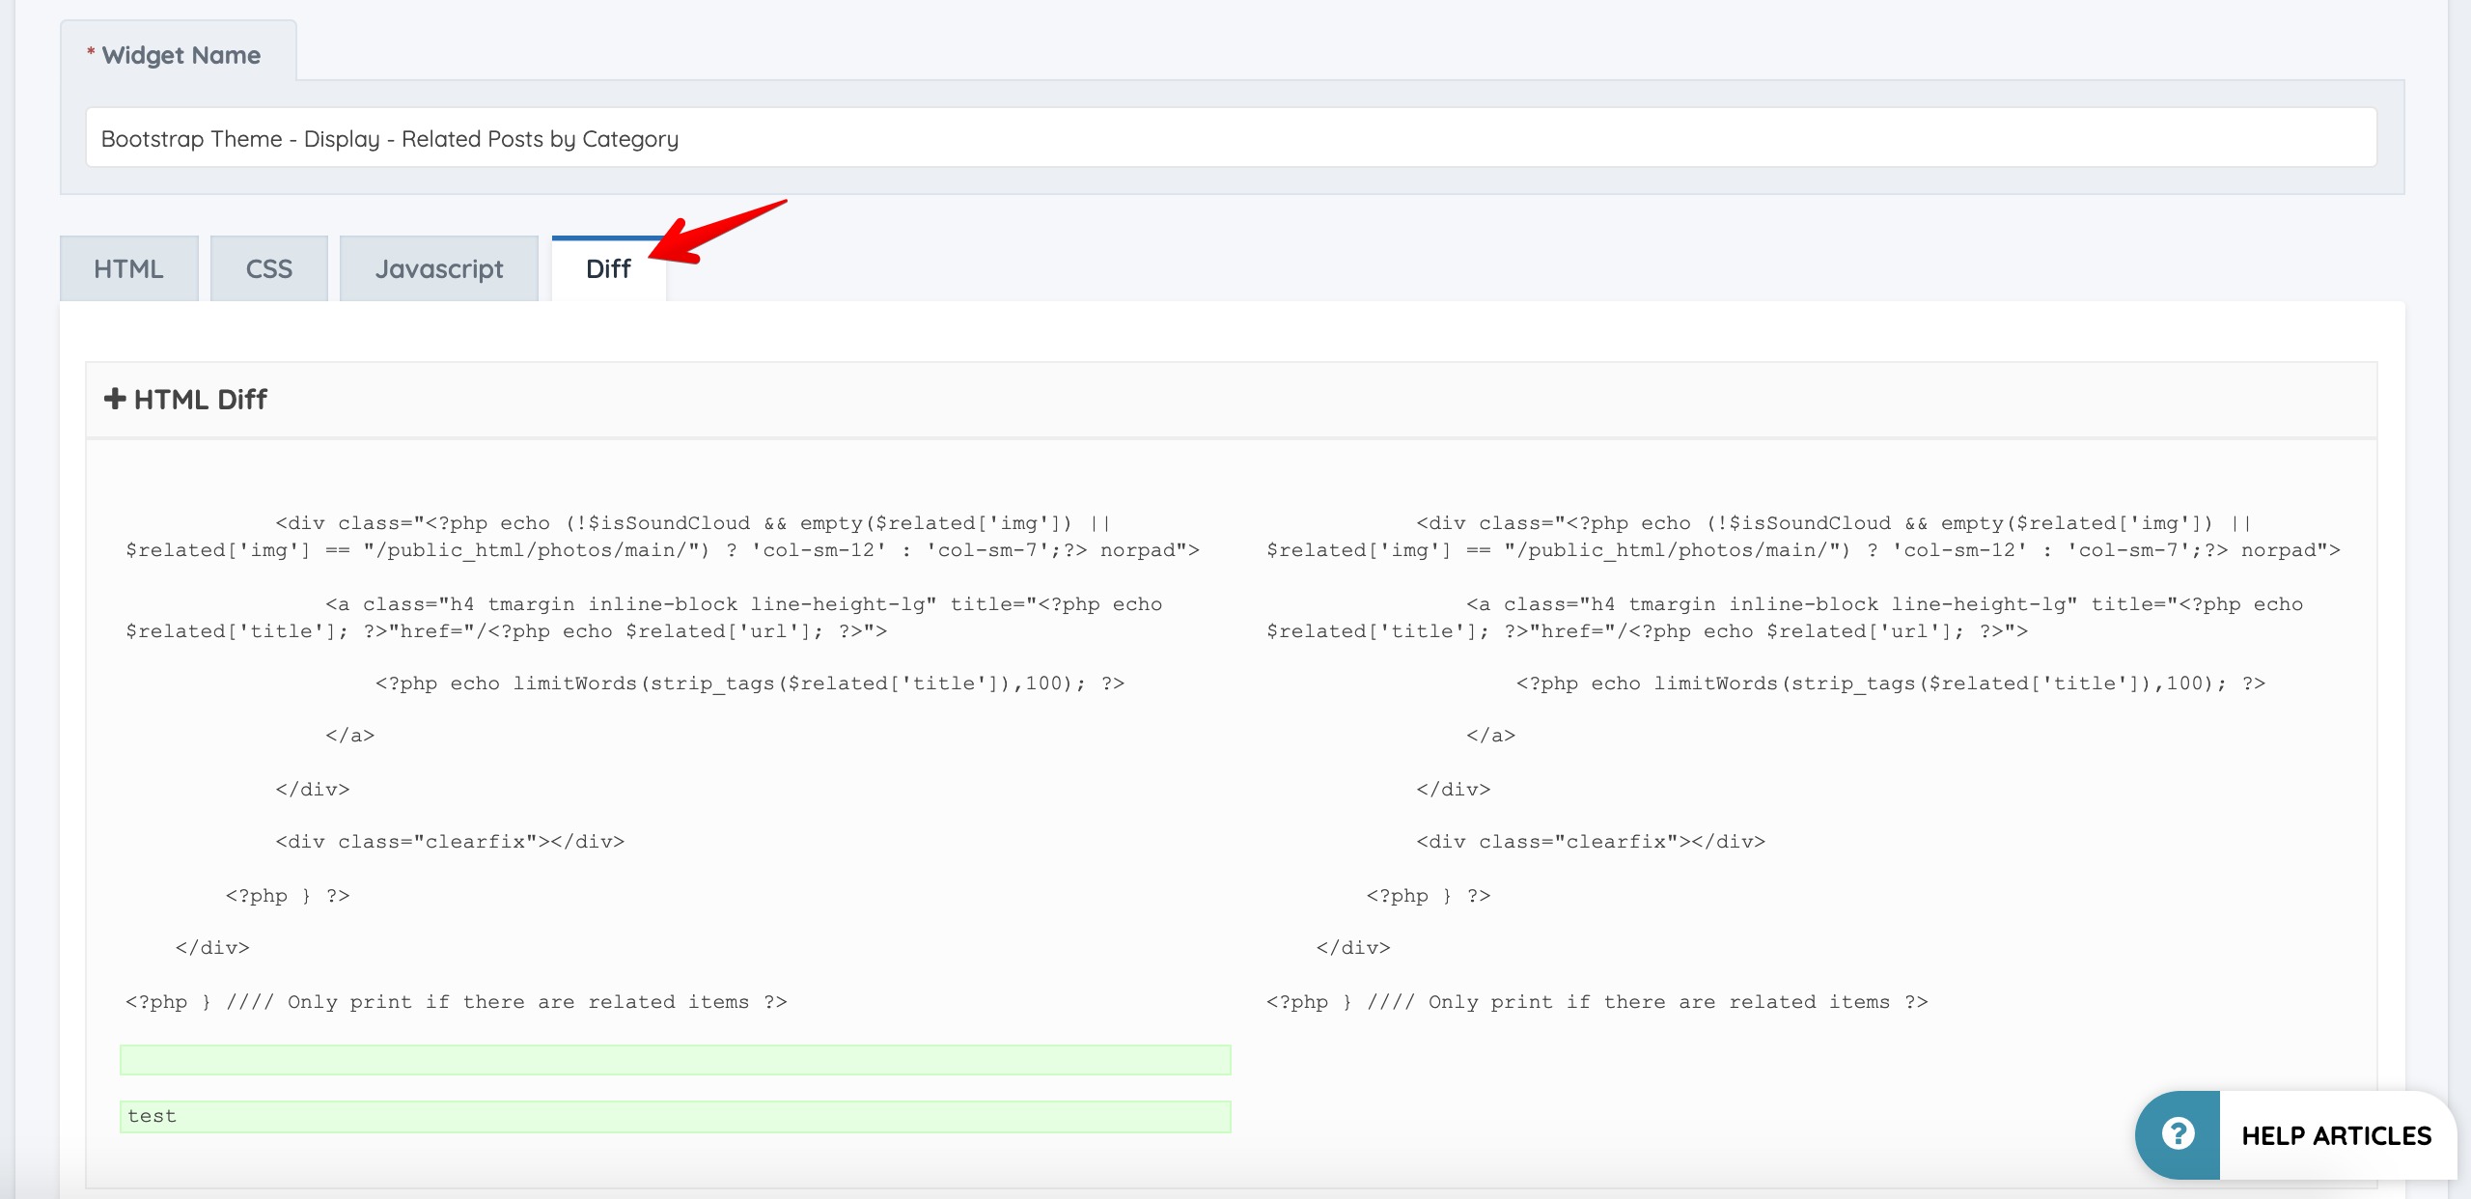Open the Javascript tab

(x=438, y=268)
